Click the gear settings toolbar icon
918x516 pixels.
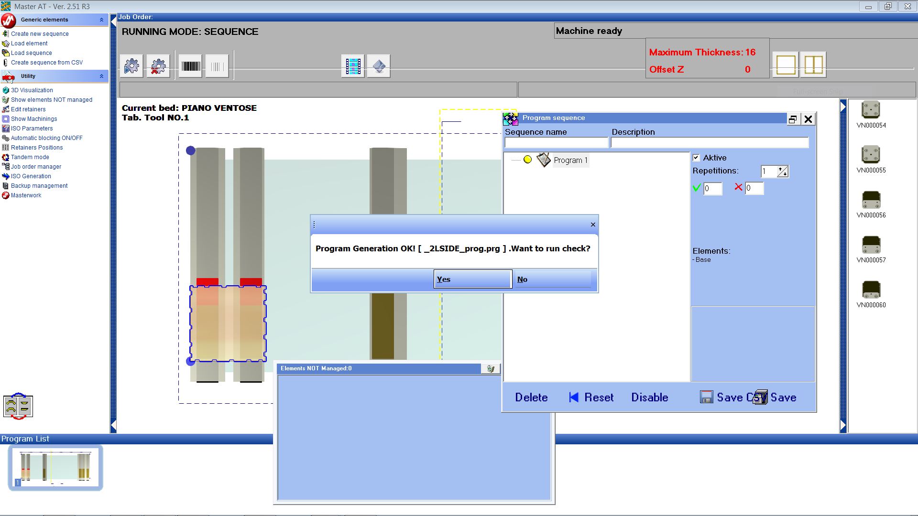pos(131,66)
